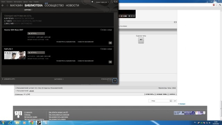The height and width of the screenshot is (125, 222).
Task: Switch to Chrome in the taskbar
Action: coord(32,123)
